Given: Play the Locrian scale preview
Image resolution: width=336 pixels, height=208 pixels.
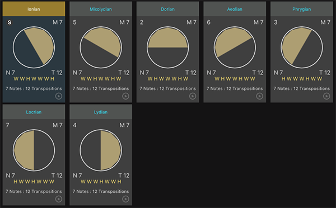Looking at the screenshot, I should pyautogui.click(x=59, y=199).
